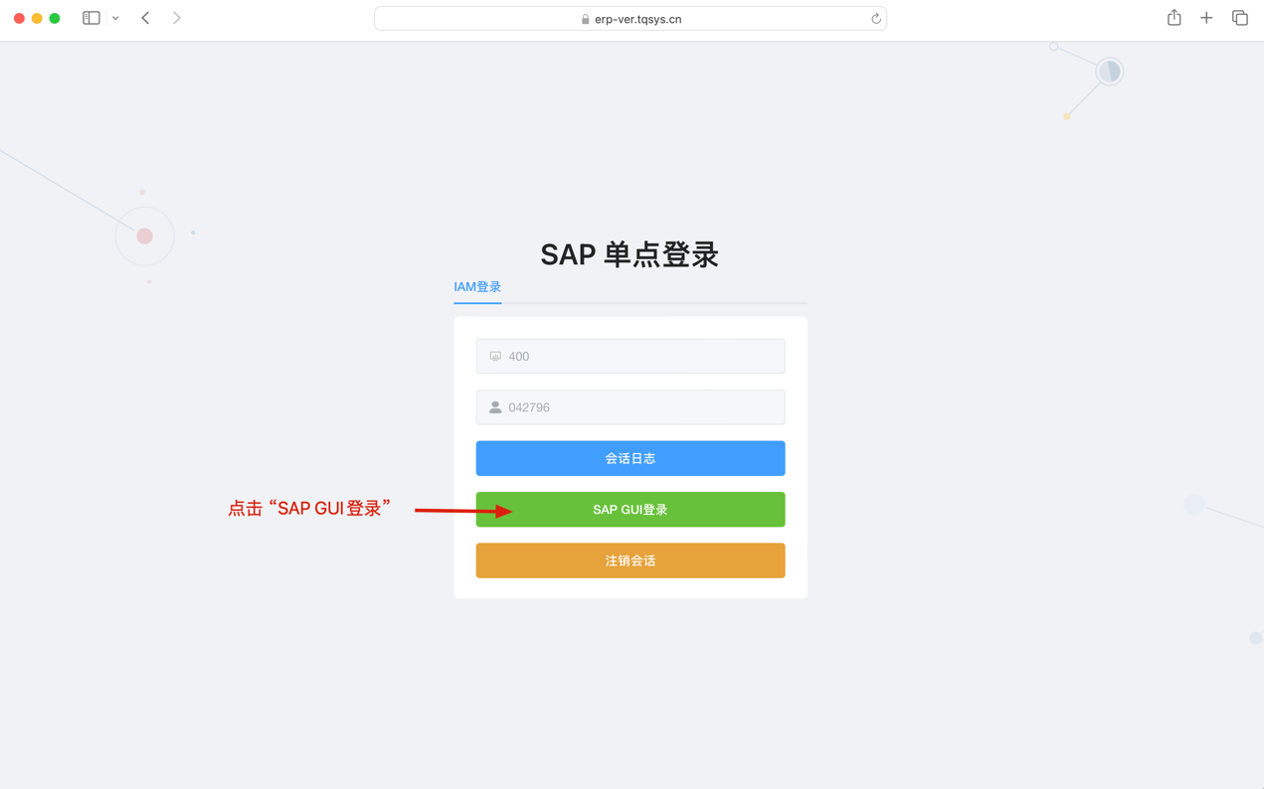
Task: Make the window full screen with the green button
Action: click(x=55, y=18)
